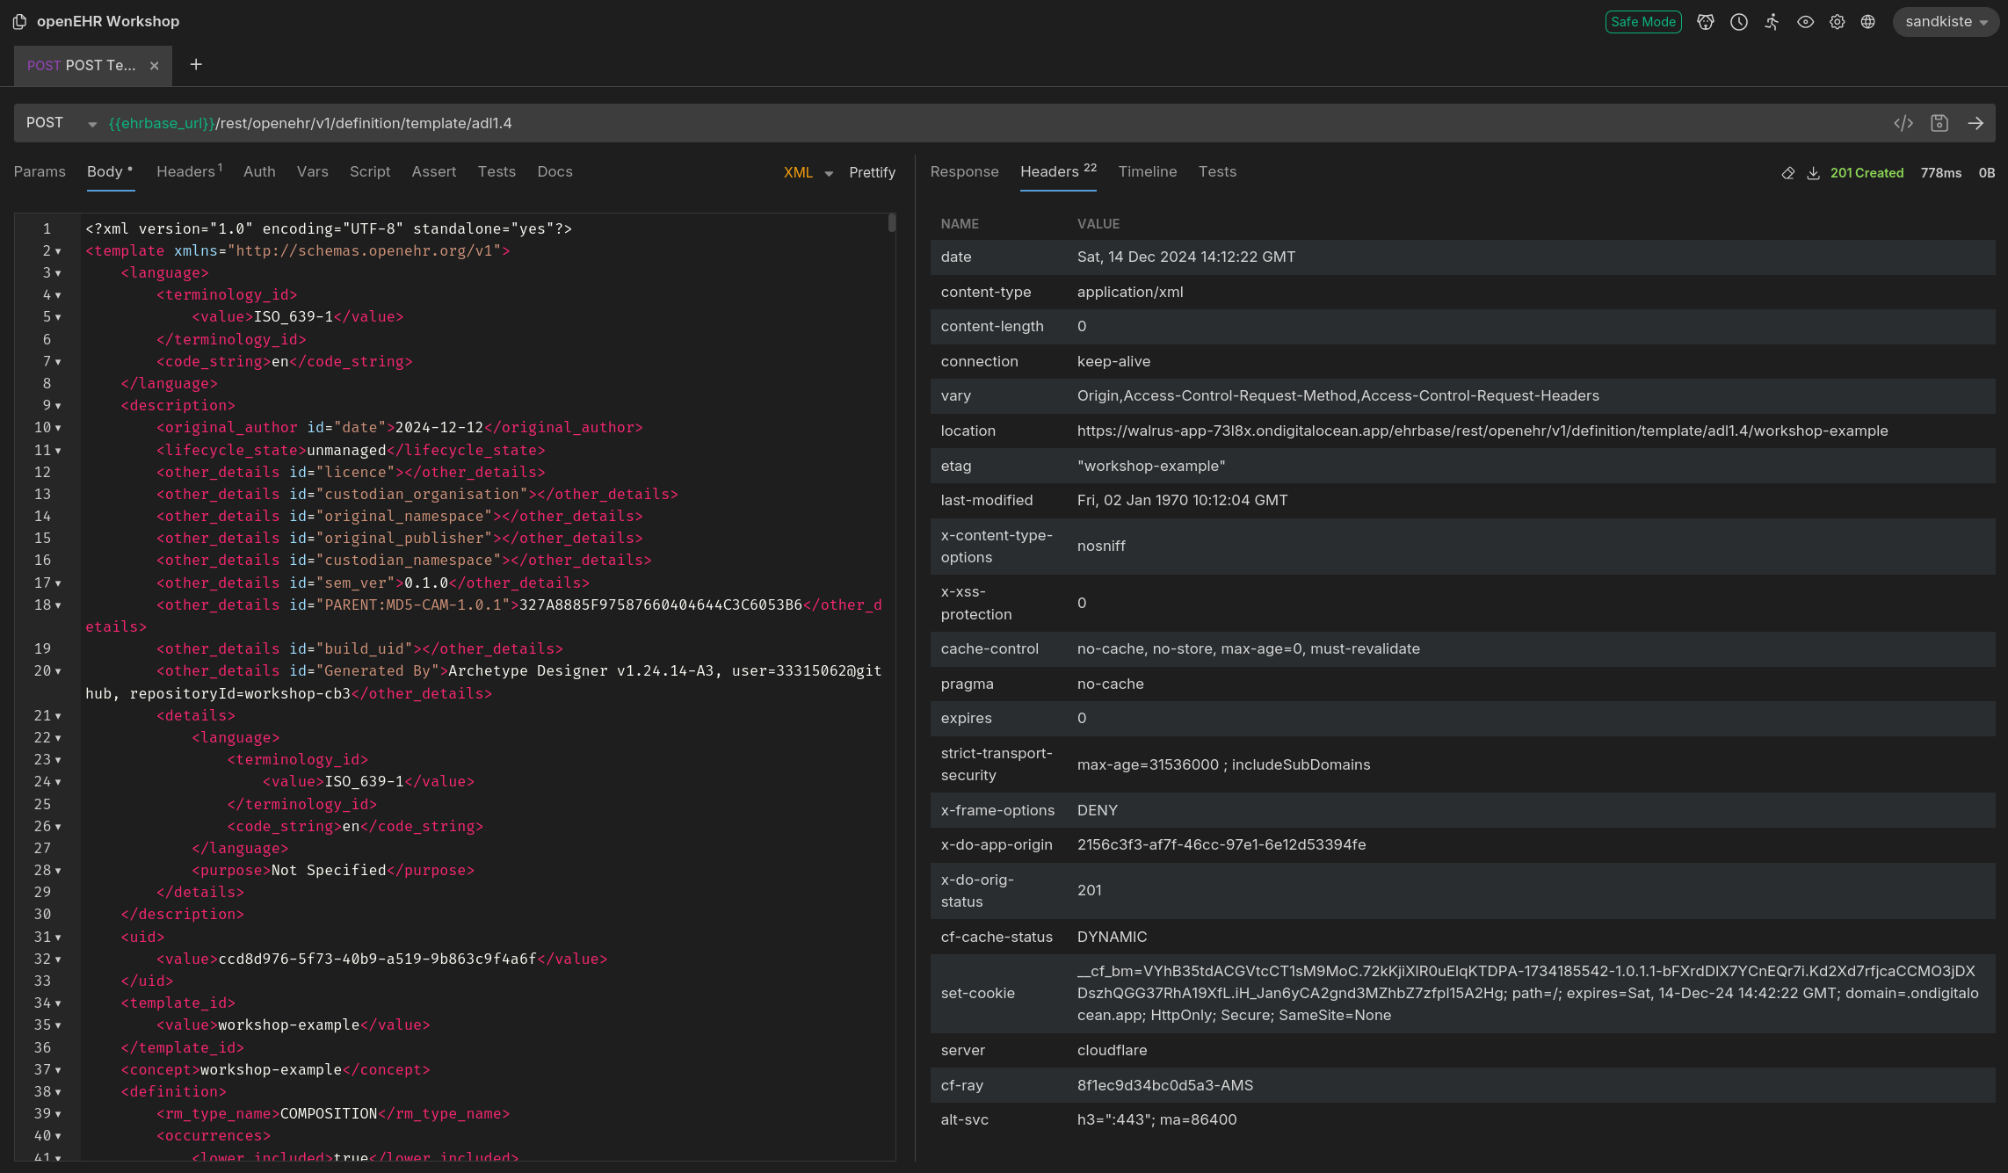Open the sandkiste environment dropdown
The width and height of the screenshot is (2008, 1173).
(x=1946, y=22)
